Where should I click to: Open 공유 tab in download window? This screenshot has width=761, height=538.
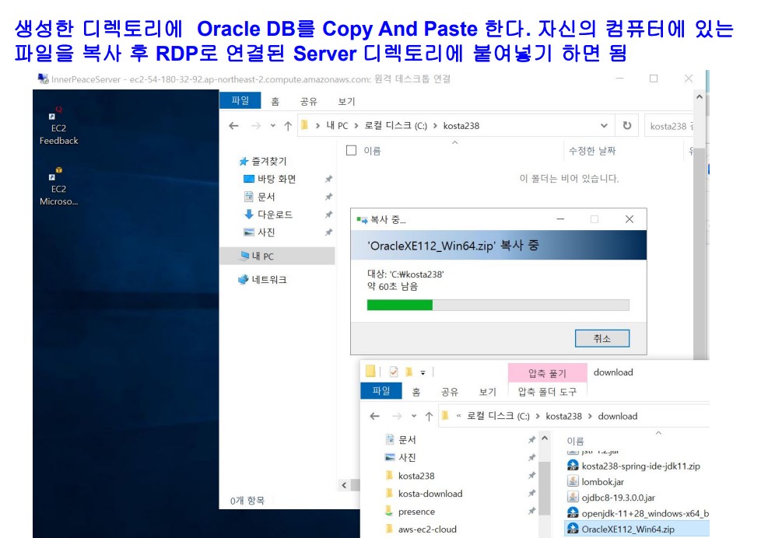coord(450,392)
